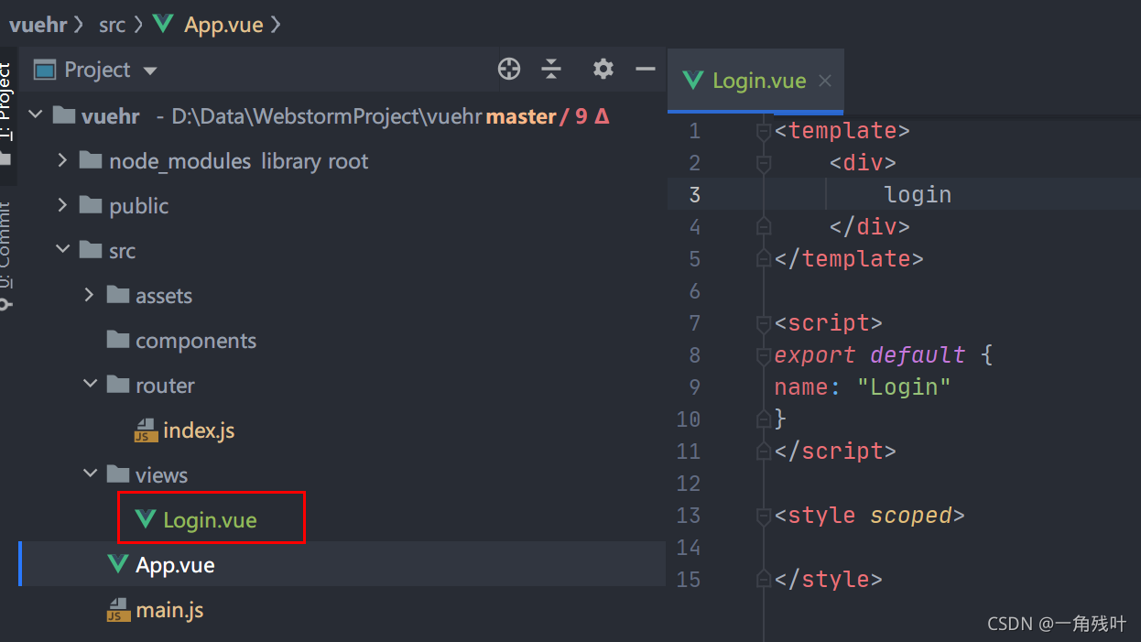Click the JS file icon of index.js

pyautogui.click(x=146, y=430)
